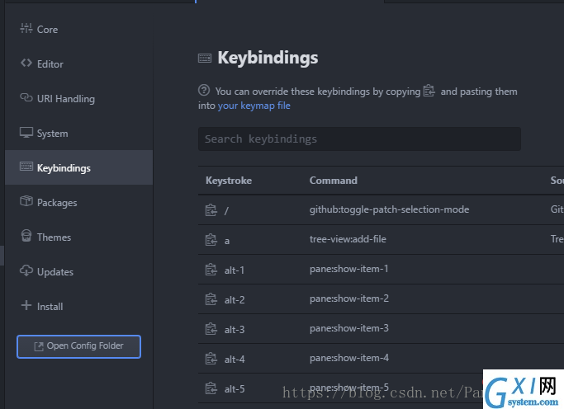Click the URI Handling link icon
The height and width of the screenshot is (409, 564).
(x=26, y=97)
